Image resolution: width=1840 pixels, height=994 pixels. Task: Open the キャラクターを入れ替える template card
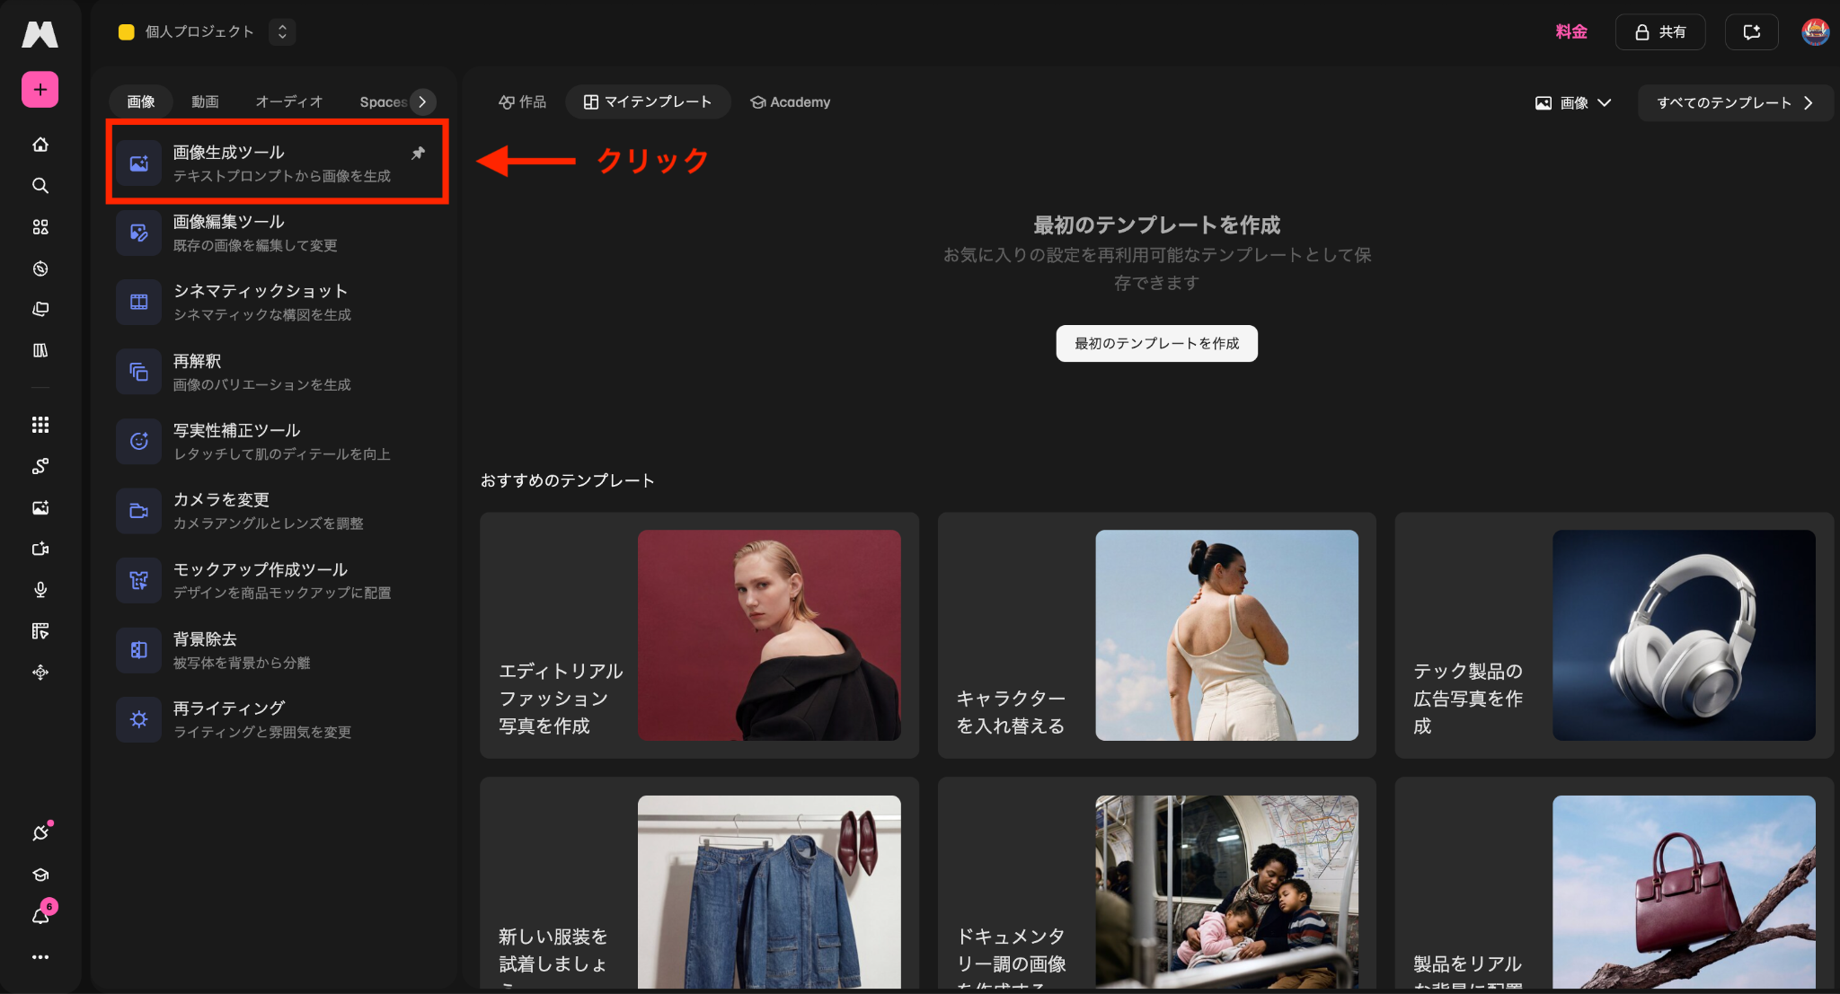coord(1156,636)
